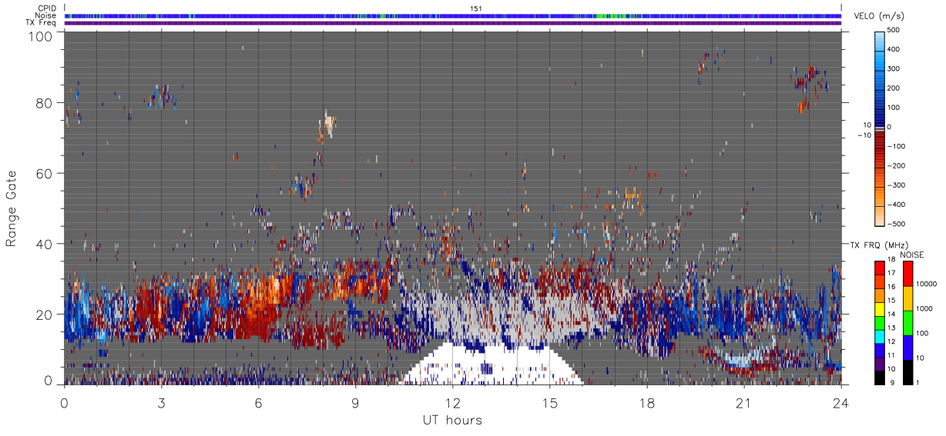
Task: Click the '15' tick on UT hours axis
Action: pyautogui.click(x=549, y=402)
